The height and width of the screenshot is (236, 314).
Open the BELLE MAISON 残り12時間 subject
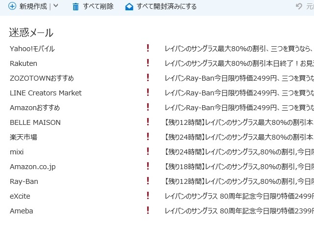239,122
